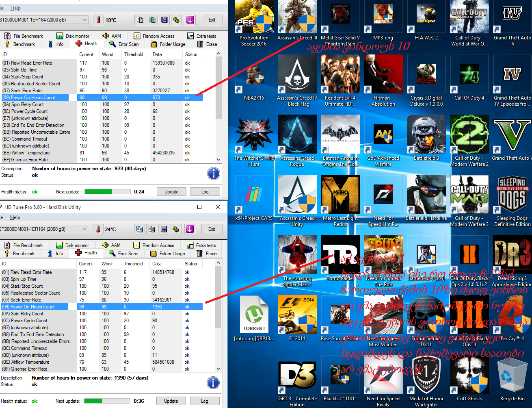Open options tools icon in lower HD Tune toolbar

176,229
